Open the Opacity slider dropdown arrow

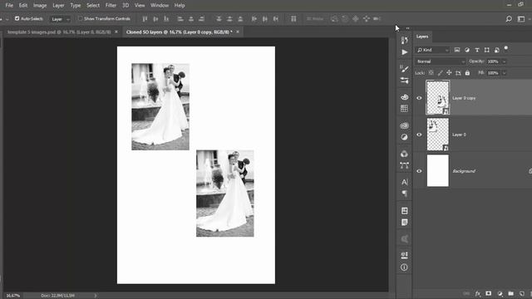pyautogui.click(x=505, y=61)
